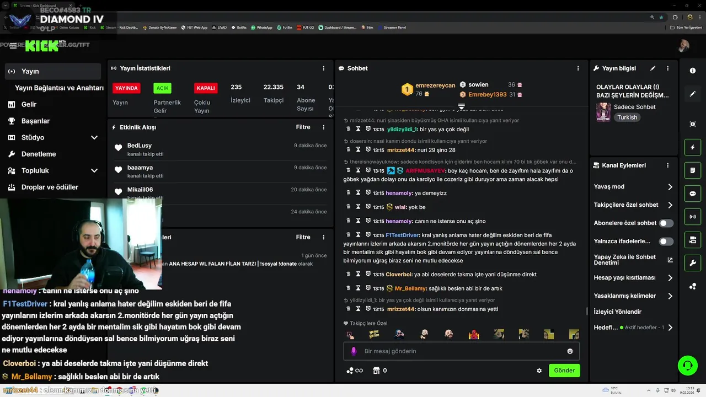Viewport: 706px width, 397px height.
Task: Open the lower panel Filtre dropdown
Action: tap(303, 237)
